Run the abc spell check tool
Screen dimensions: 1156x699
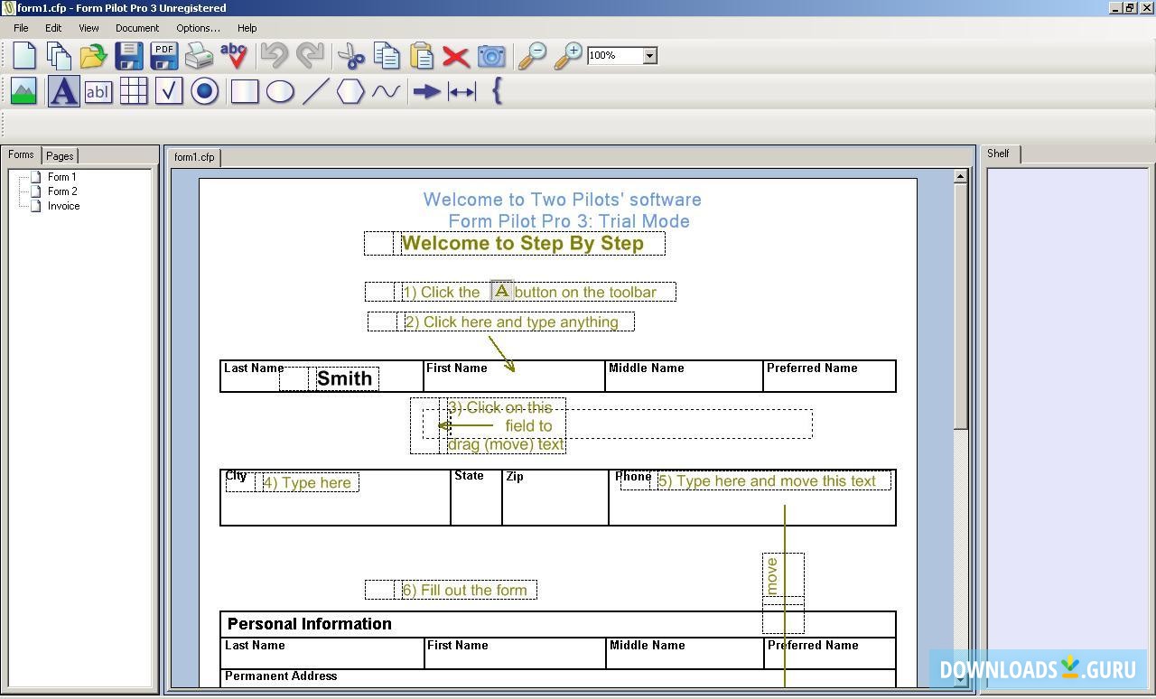pyautogui.click(x=234, y=56)
